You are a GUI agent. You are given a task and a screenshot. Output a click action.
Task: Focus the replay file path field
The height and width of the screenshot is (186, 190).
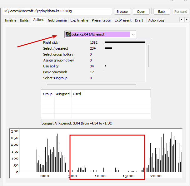pos(57,11)
